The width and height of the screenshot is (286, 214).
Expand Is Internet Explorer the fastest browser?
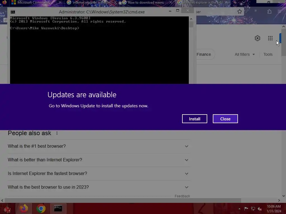[99, 173]
